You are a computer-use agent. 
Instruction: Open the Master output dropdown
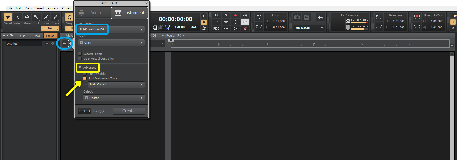pos(114,98)
